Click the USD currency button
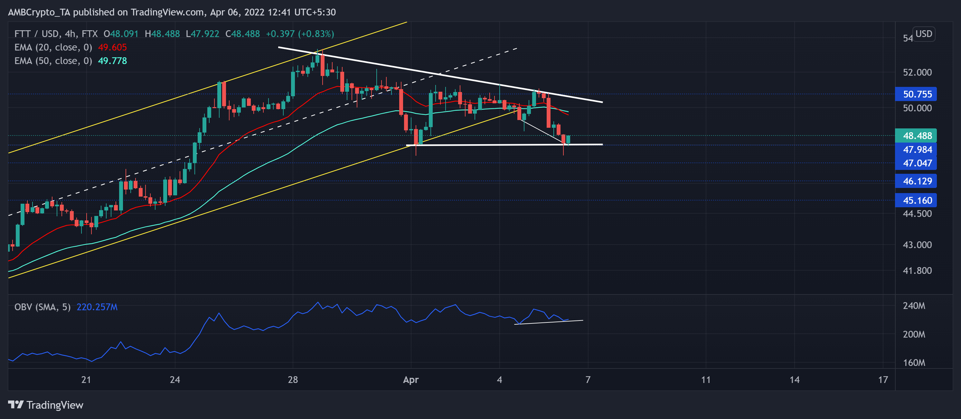 (924, 34)
